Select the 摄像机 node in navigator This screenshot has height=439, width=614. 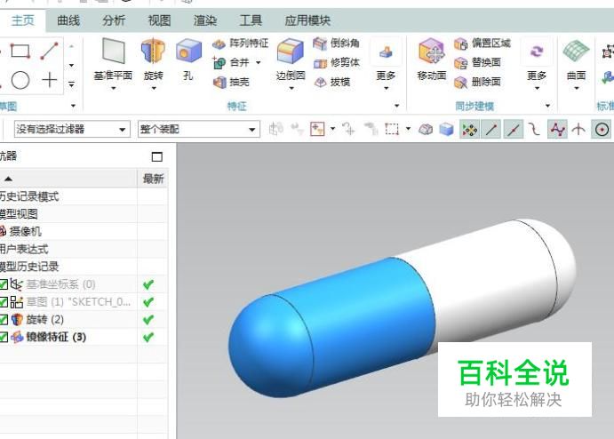coord(25,231)
